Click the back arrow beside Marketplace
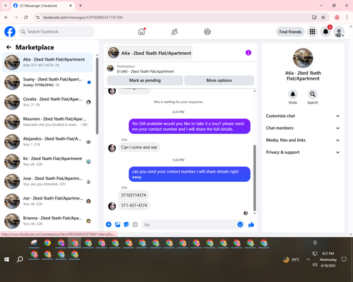This screenshot has width=353, height=282. 8,47
